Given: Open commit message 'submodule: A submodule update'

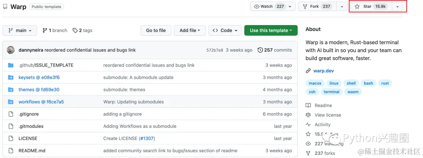Looking at the screenshot, I should (x=138, y=78).
